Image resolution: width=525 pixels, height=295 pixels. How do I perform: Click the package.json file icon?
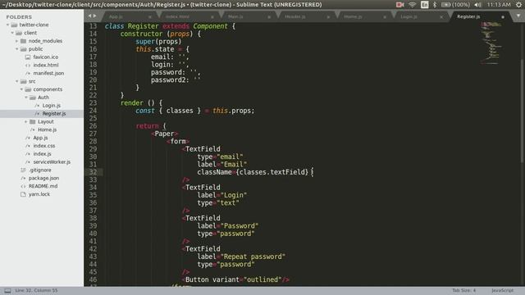(x=23, y=178)
